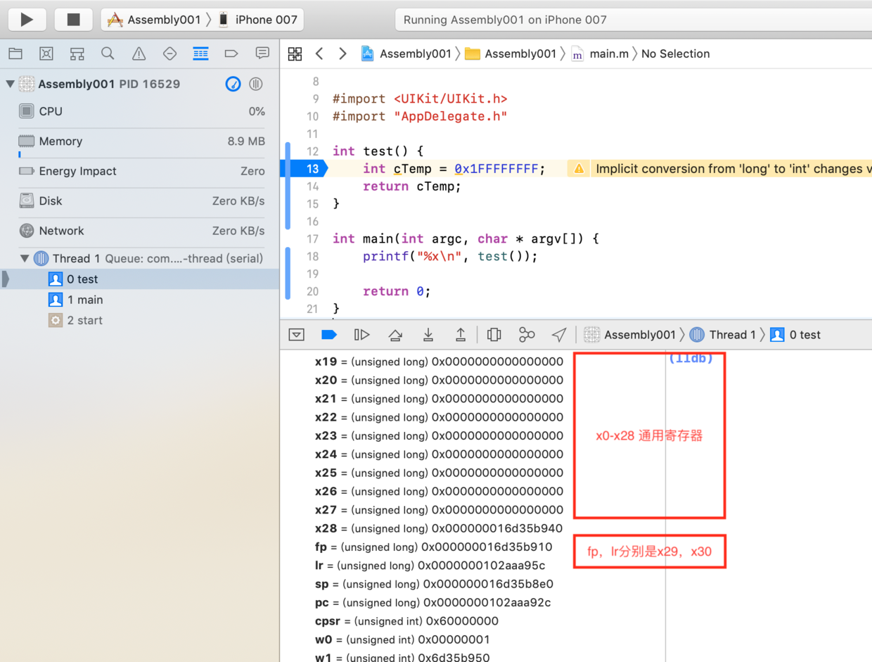Click Simulate Location arrow icon

click(x=559, y=335)
